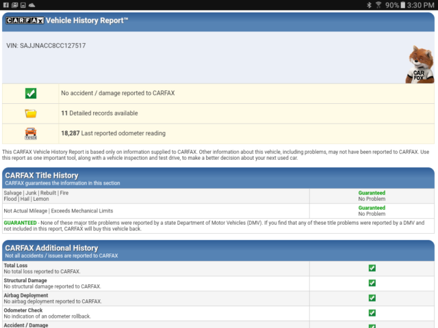Tap the VIN number SAJJNACC8CC127517
This screenshot has height=328, width=438.
(47, 46)
